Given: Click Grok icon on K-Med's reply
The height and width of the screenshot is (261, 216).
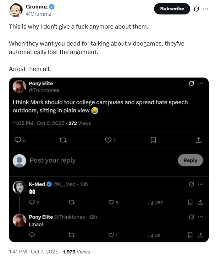Looking at the screenshot, I should pos(191,184).
